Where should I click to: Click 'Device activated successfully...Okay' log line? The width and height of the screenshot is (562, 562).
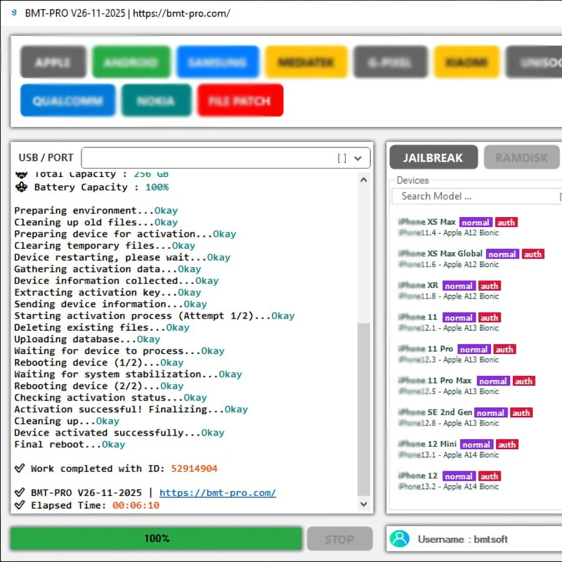pos(119,433)
